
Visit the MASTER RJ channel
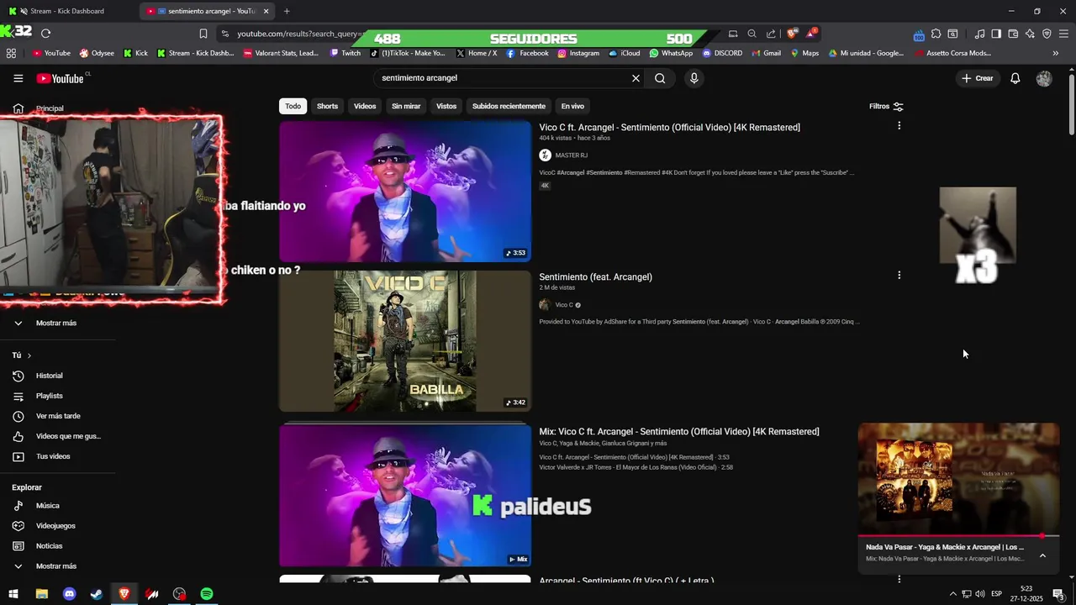point(571,155)
